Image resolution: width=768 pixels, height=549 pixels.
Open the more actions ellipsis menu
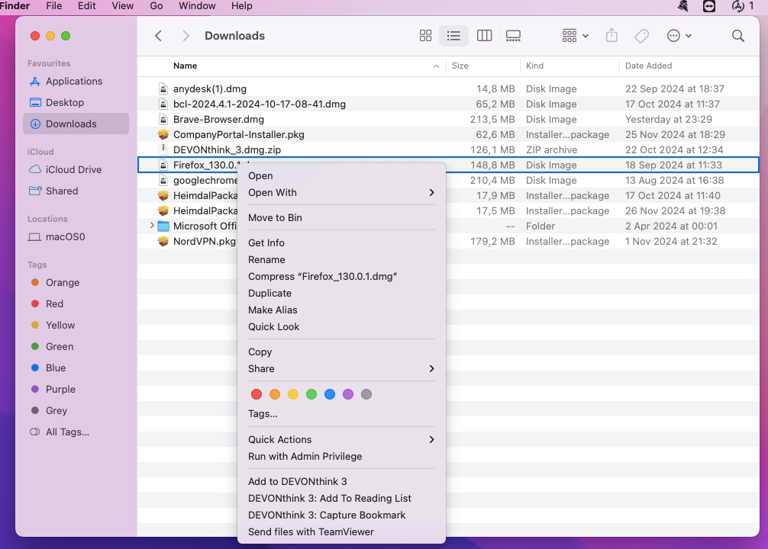pyautogui.click(x=679, y=36)
